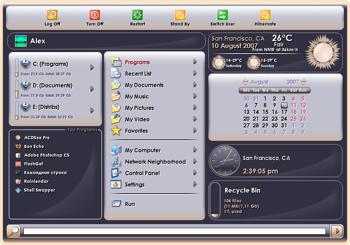The width and height of the screenshot is (350, 245).
Task: Launch ACDSee Pro from Top Programs
Action: click(33, 137)
